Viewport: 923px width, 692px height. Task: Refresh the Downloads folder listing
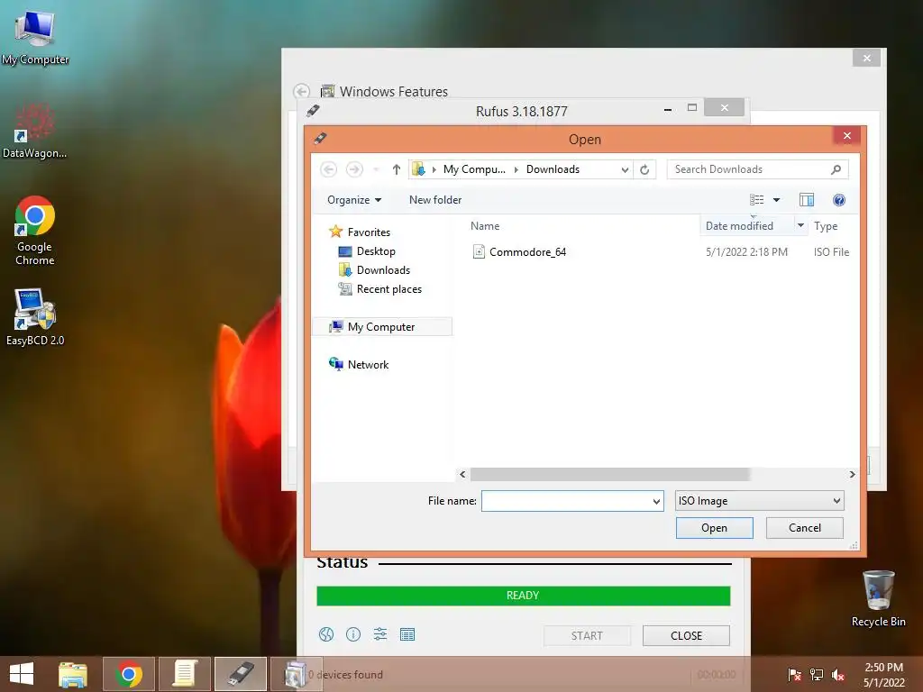[x=644, y=169]
